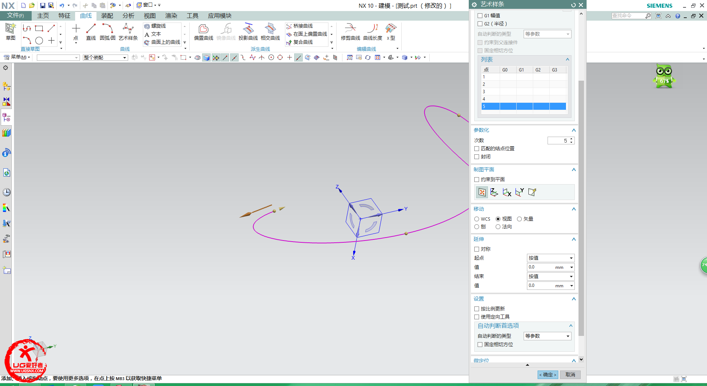Click the undo arrow icon
Viewport: 707px width, 386px height.
[62, 6]
